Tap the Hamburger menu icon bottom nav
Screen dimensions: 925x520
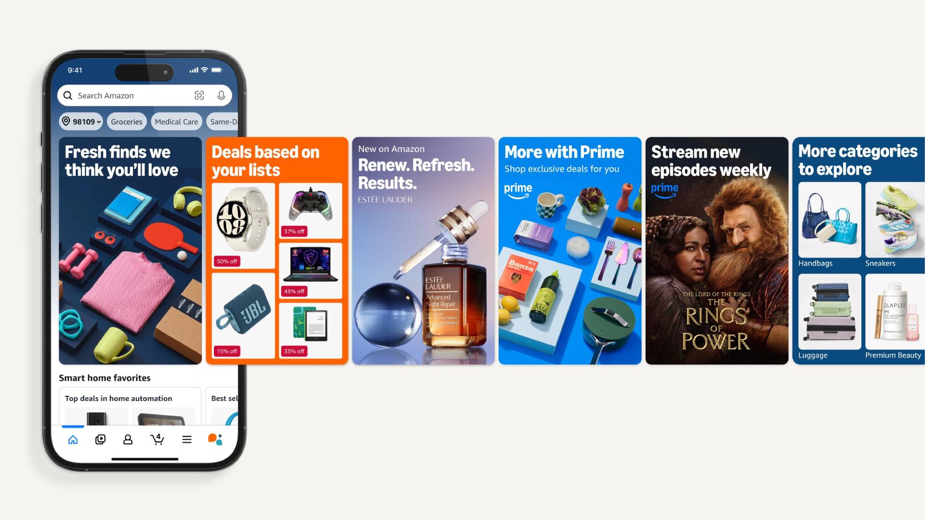[x=186, y=439]
